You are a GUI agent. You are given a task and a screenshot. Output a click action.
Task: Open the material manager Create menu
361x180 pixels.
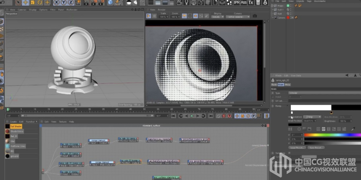pyautogui.click(x=13, y=122)
